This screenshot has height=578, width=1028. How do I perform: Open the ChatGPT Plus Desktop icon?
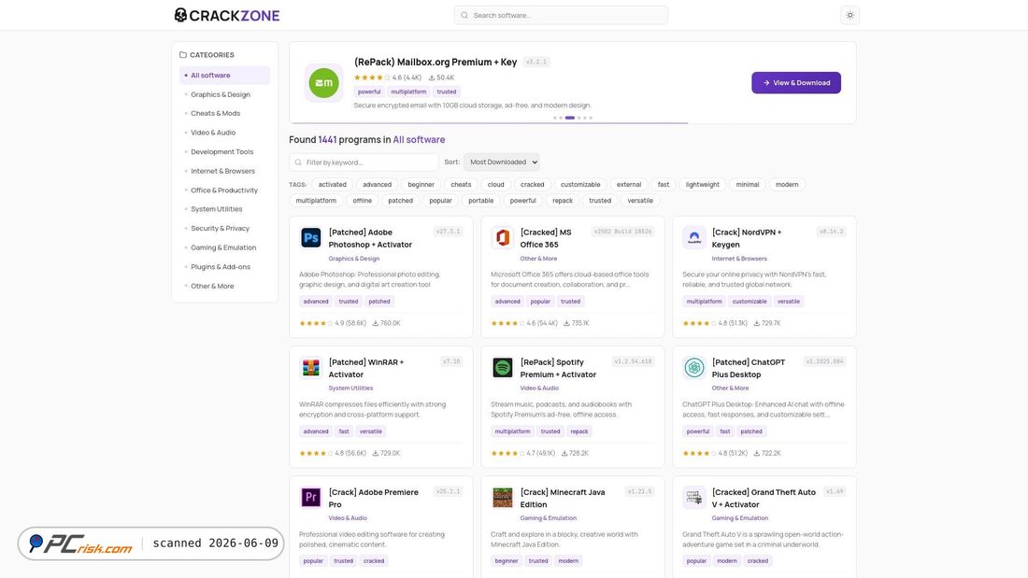693,368
